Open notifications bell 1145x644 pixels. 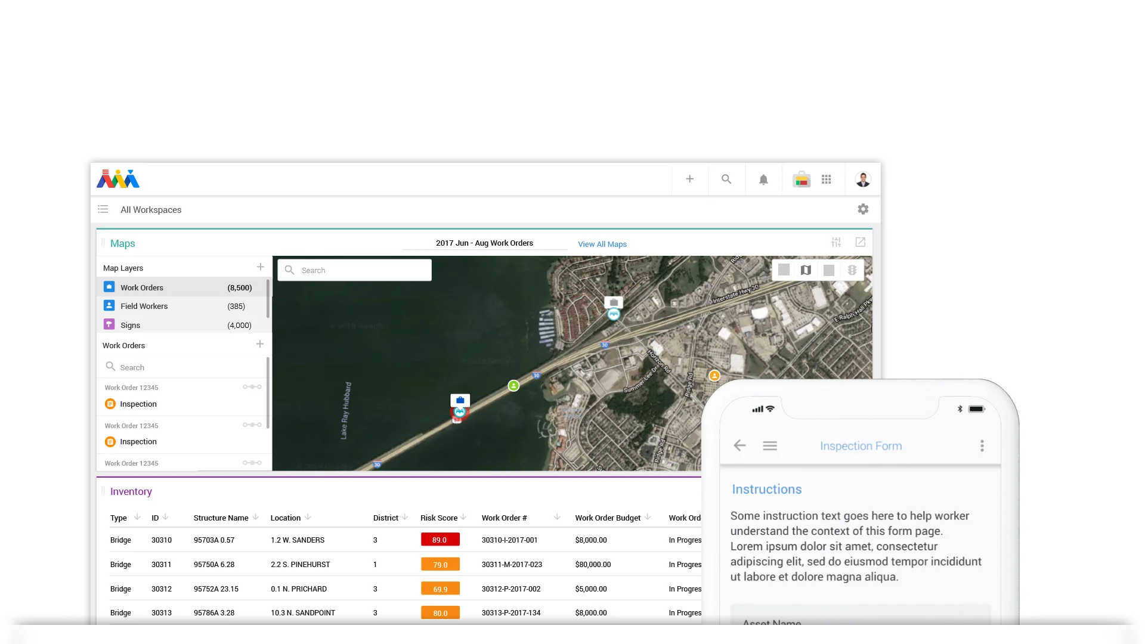pos(763,179)
